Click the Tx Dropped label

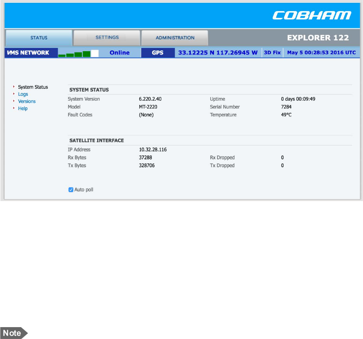click(x=222, y=165)
